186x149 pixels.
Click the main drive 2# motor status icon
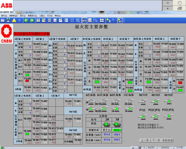(106, 125)
